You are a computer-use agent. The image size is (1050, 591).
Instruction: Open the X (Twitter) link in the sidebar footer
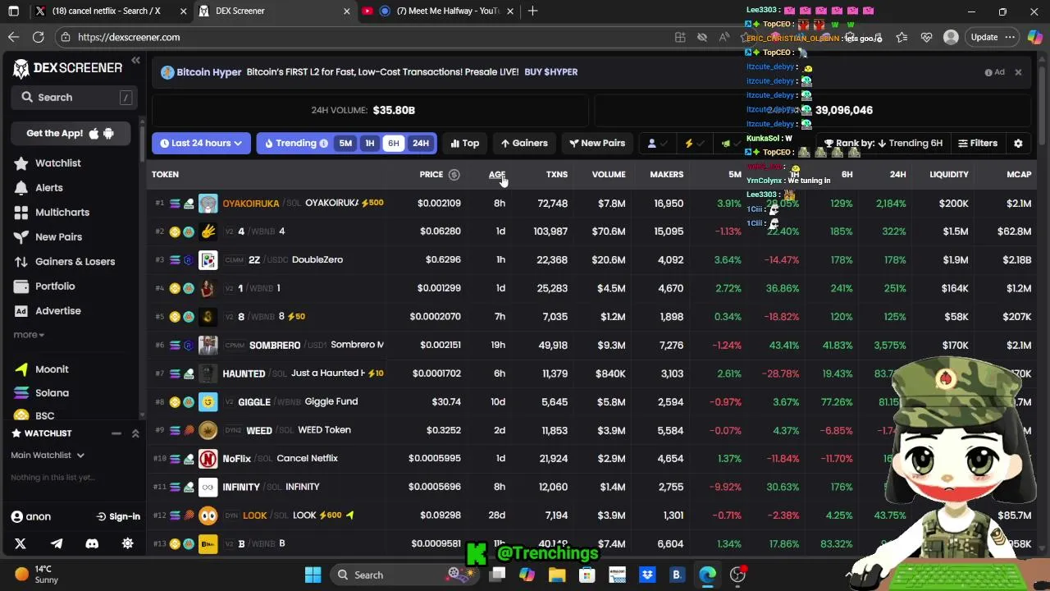pyautogui.click(x=21, y=543)
